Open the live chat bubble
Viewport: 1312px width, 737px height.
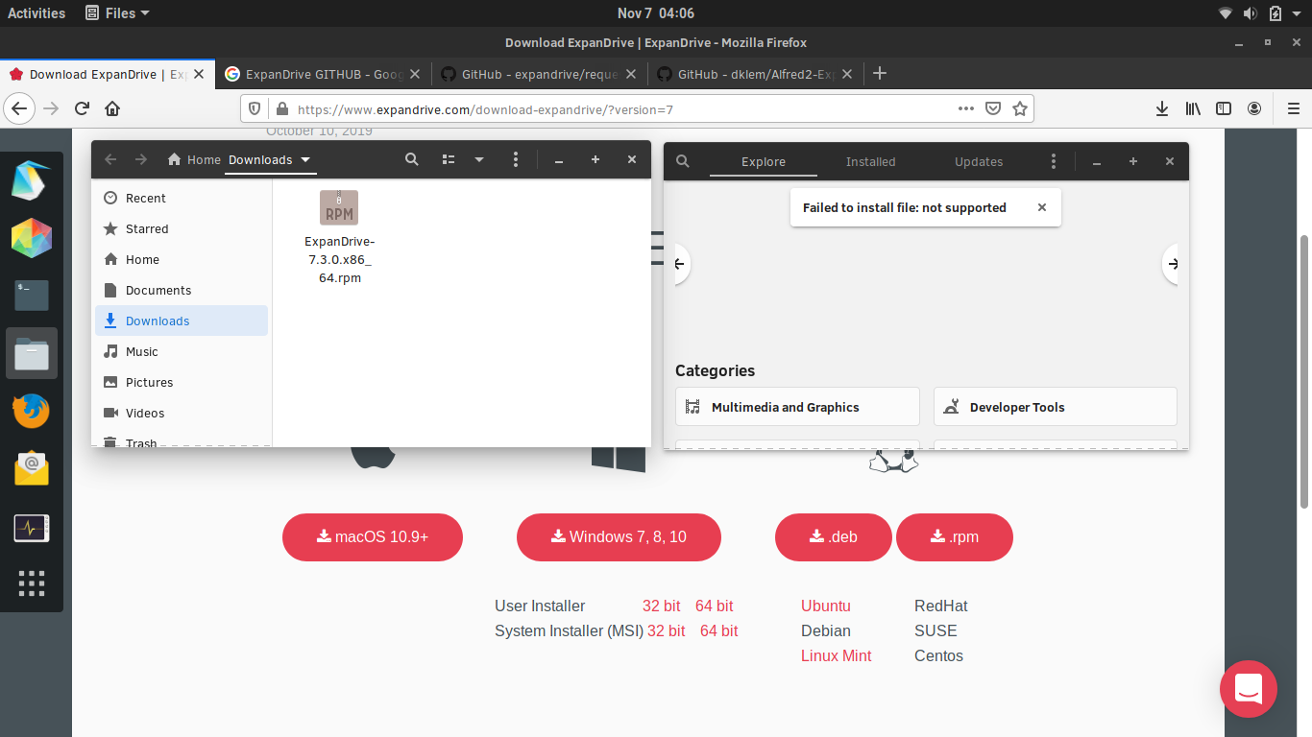[x=1248, y=689]
